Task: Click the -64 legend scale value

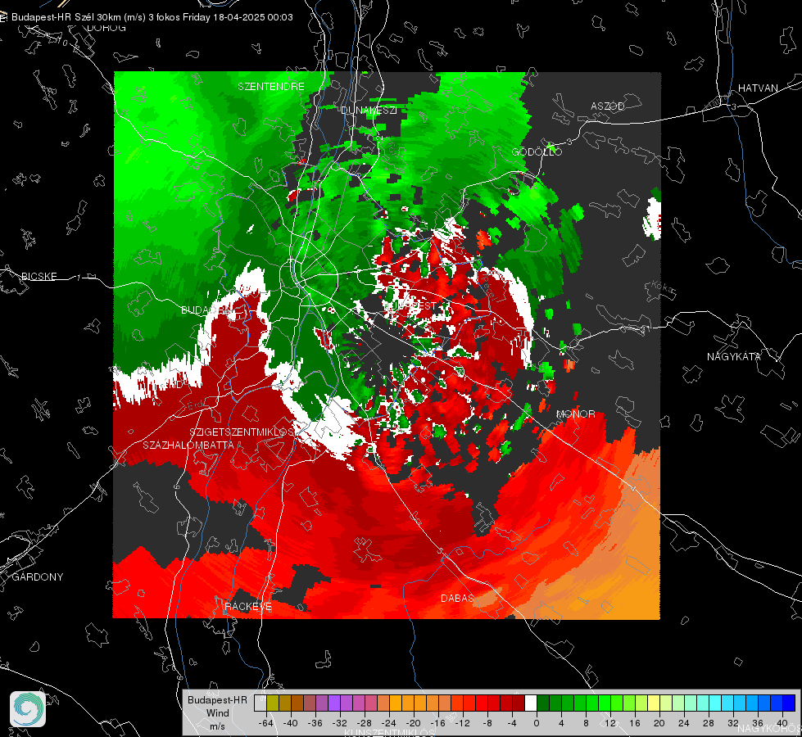Action: (x=266, y=723)
